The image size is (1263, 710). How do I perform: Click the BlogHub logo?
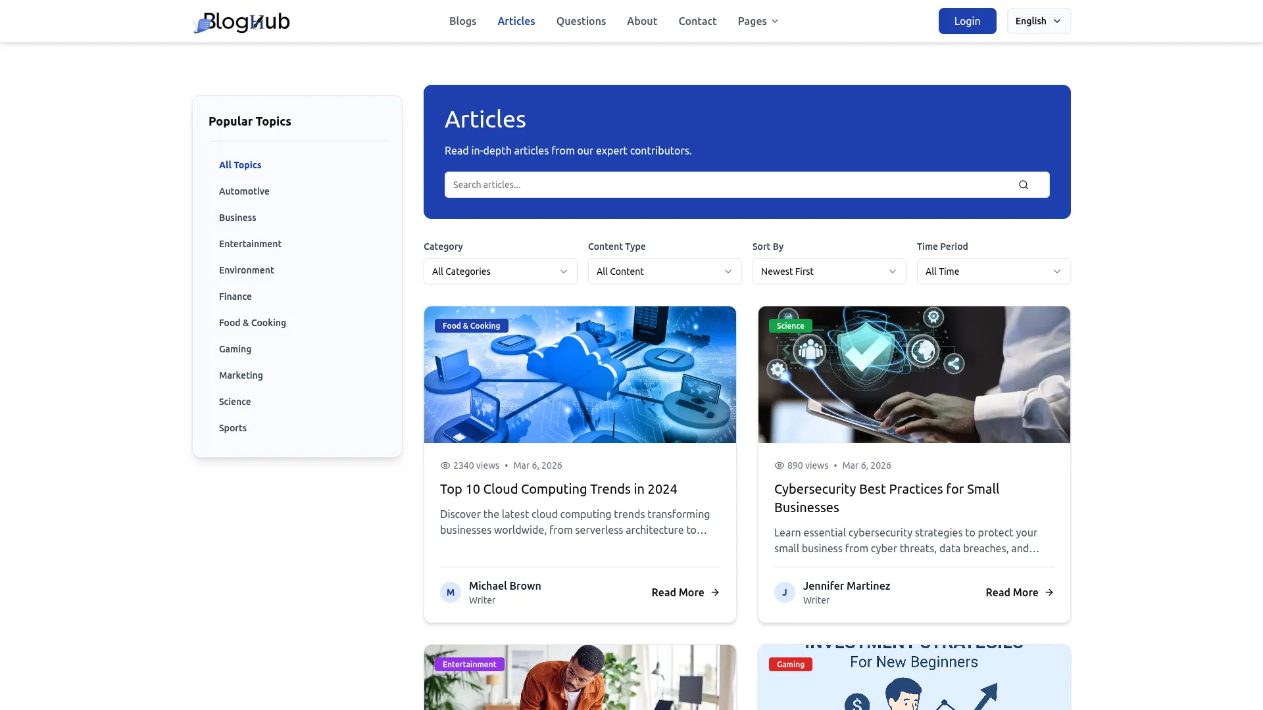tap(241, 22)
